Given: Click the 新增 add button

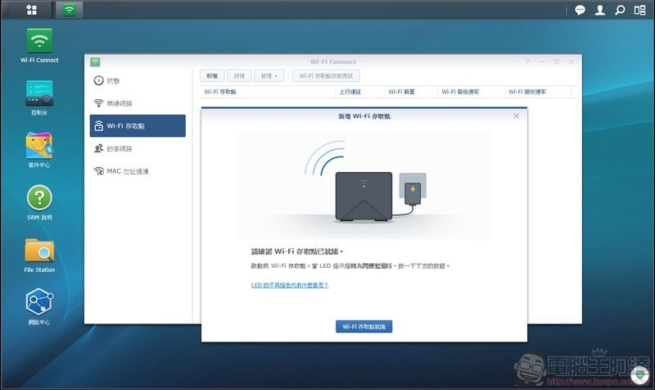Looking at the screenshot, I should tap(212, 75).
